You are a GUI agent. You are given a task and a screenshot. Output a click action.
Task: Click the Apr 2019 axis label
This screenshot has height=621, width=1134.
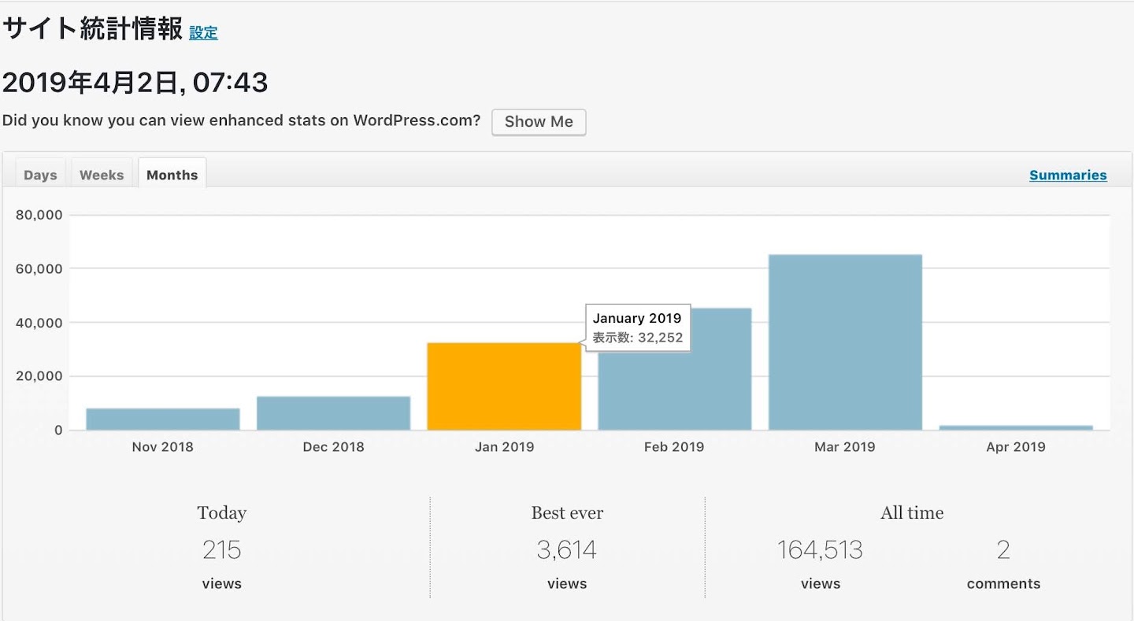pos(1016,447)
